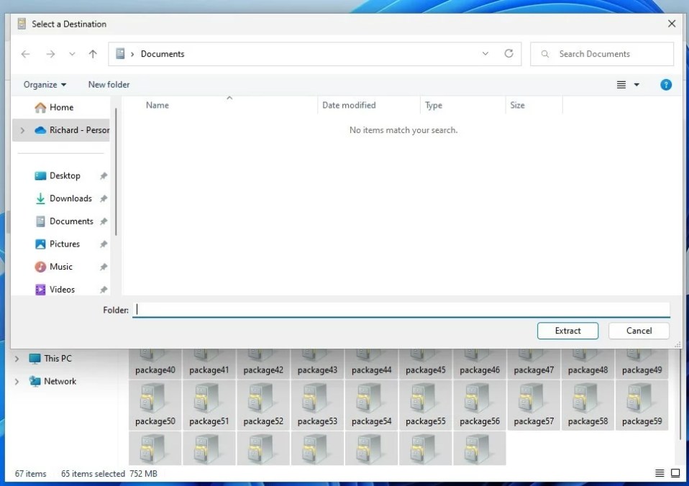Cancel the destination selection

pyautogui.click(x=638, y=331)
